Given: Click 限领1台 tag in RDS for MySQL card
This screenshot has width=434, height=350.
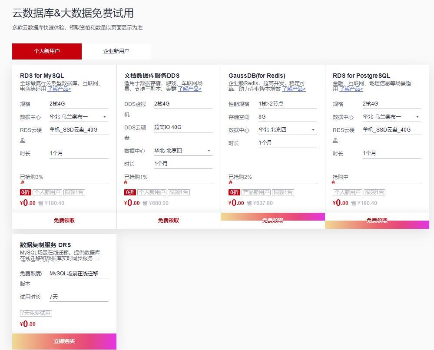Looking at the screenshot, I should pyautogui.click(x=74, y=192).
